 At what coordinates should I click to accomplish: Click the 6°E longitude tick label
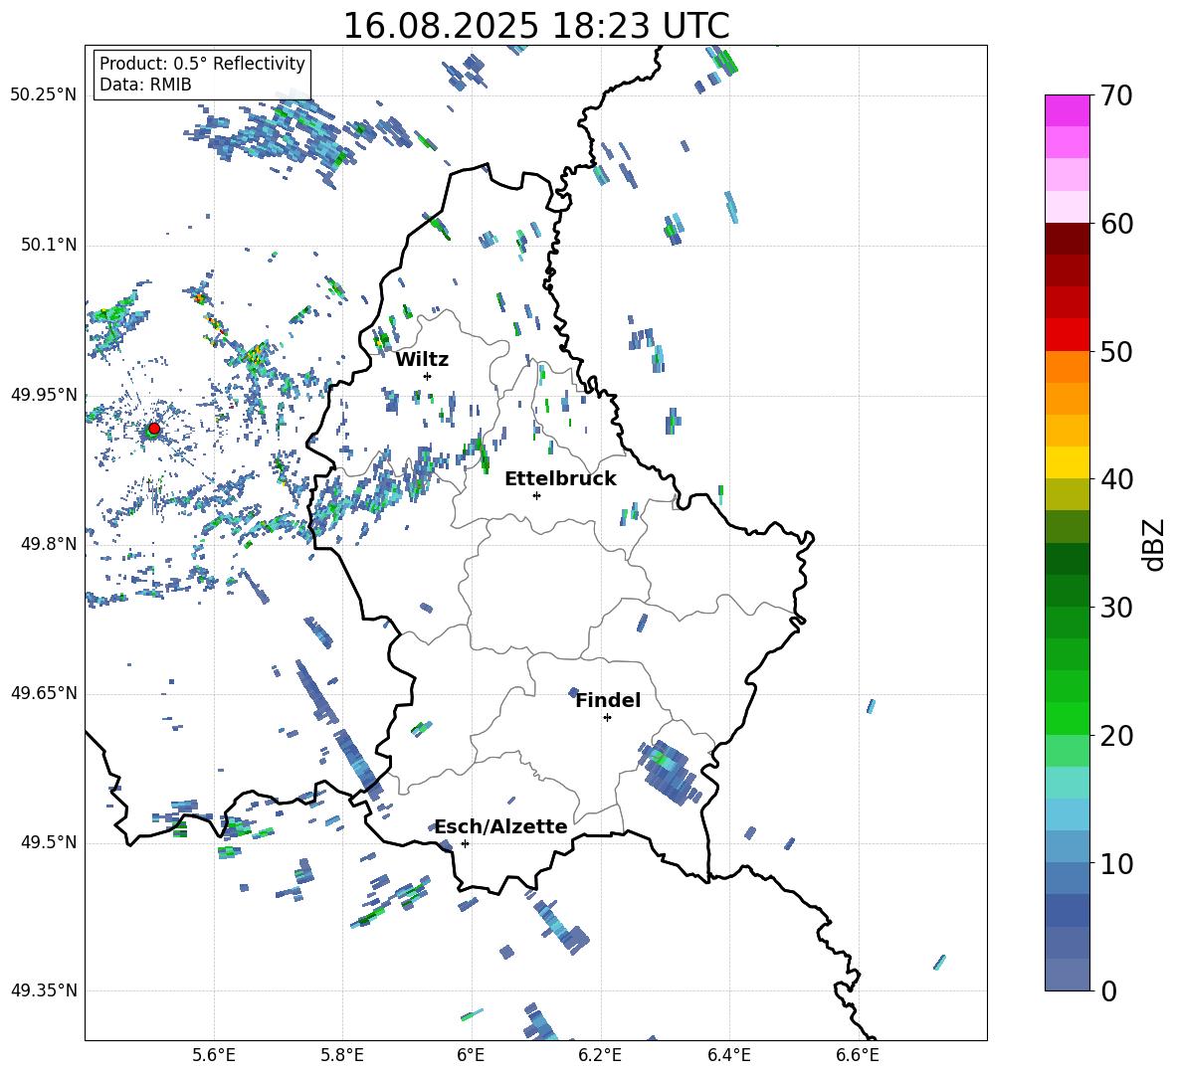[x=471, y=1055]
